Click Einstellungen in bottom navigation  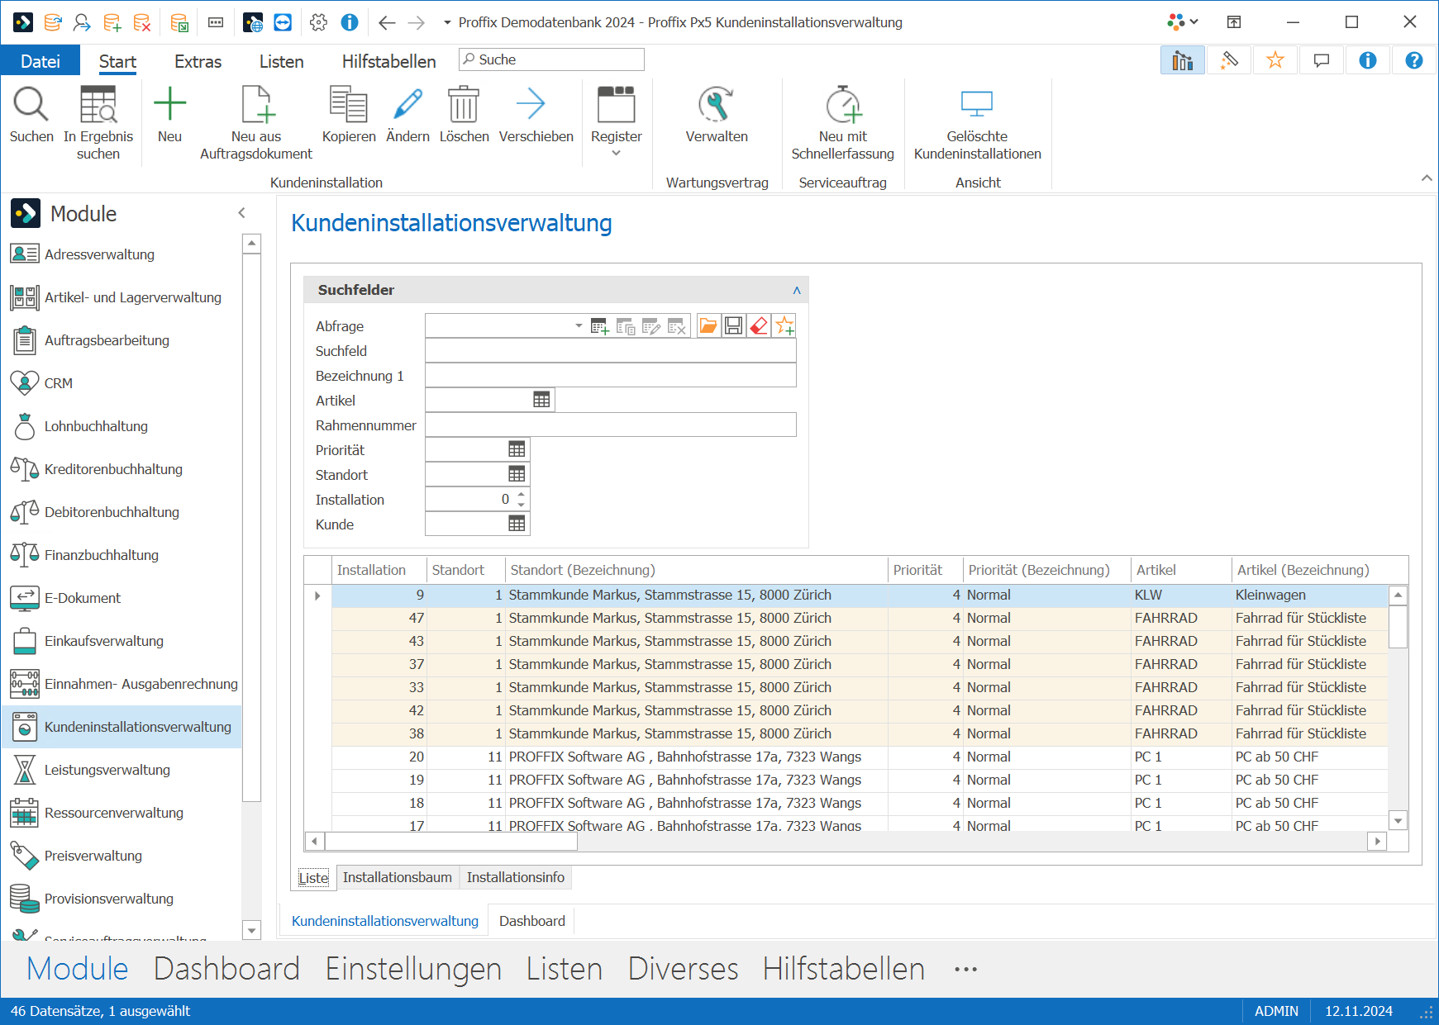click(x=413, y=969)
